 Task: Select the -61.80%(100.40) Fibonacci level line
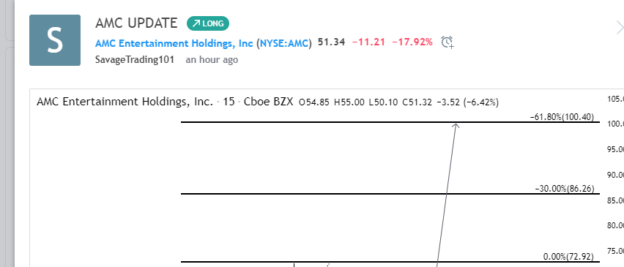pos(390,122)
